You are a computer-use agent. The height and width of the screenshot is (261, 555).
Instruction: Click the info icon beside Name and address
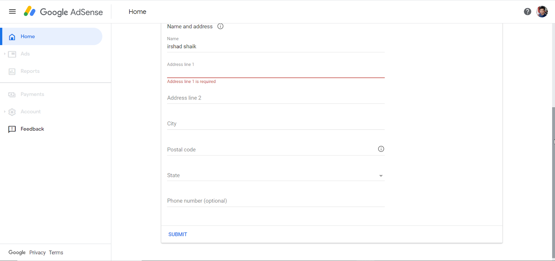[220, 26]
